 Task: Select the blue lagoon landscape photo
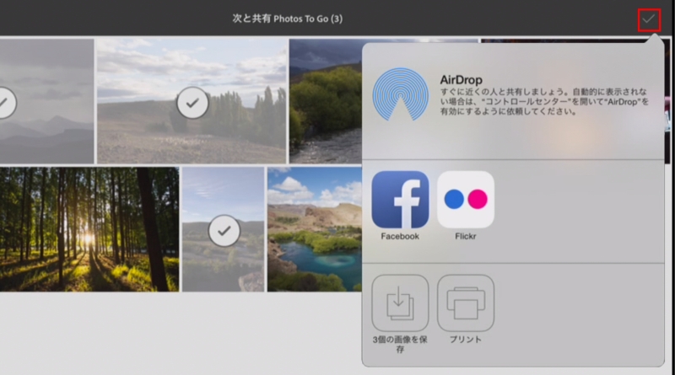pyautogui.click(x=314, y=229)
